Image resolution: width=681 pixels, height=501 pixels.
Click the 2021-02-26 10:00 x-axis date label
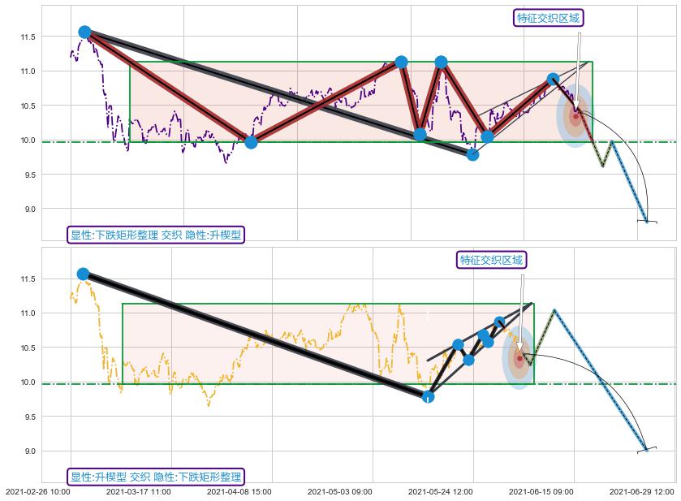37,491
